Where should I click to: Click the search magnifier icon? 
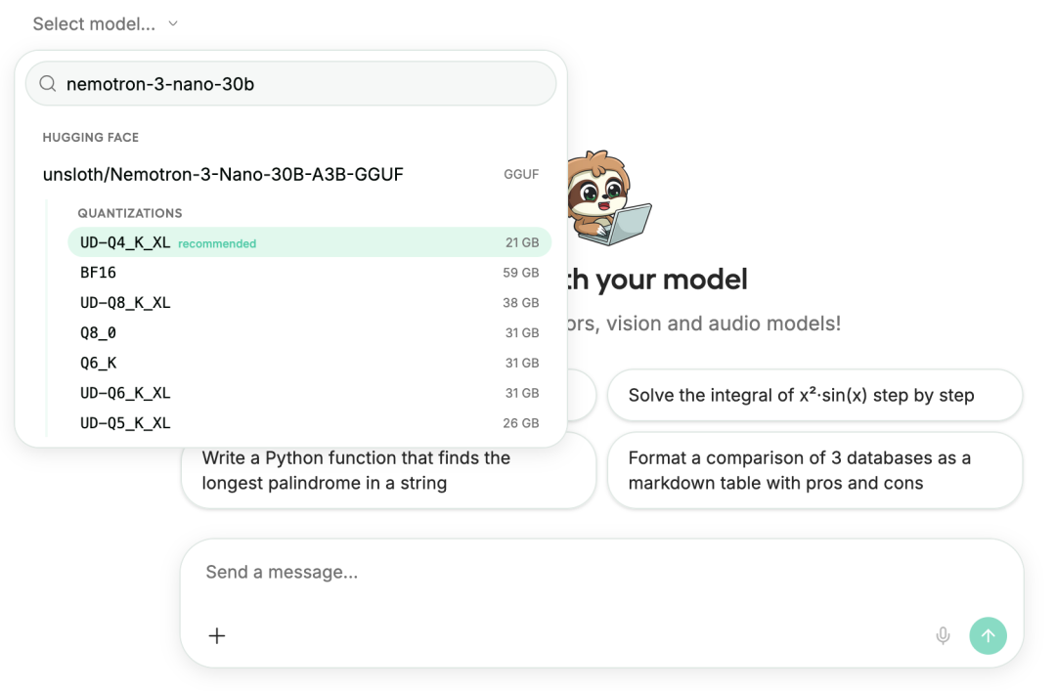47,83
